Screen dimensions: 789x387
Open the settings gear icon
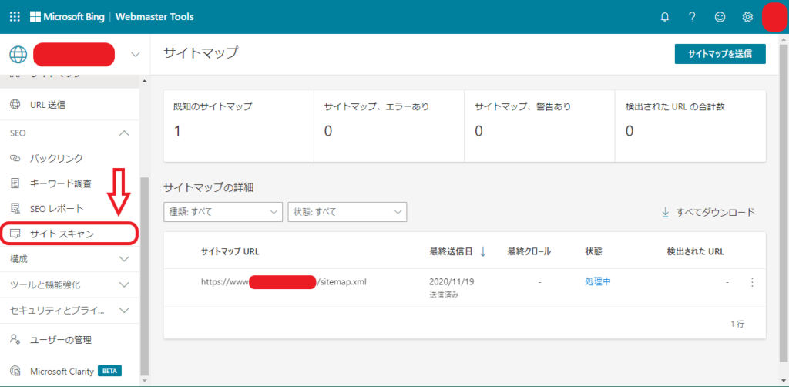point(747,17)
